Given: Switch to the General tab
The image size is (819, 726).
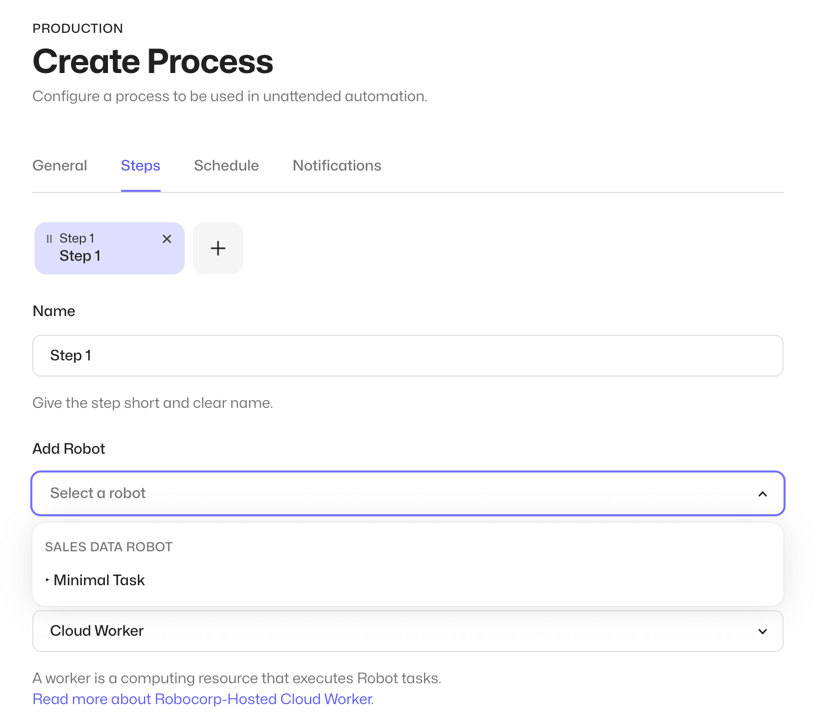Looking at the screenshot, I should point(60,166).
